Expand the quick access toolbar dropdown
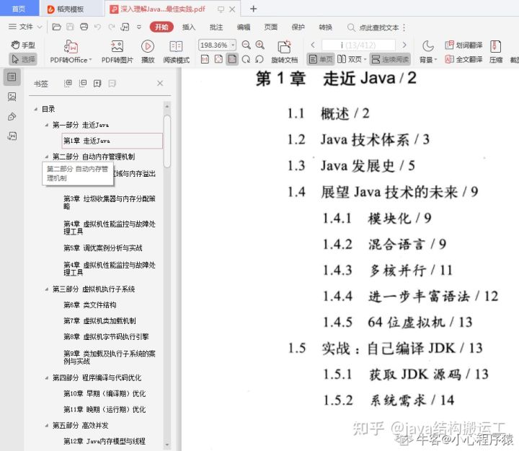519x451 pixels. (139, 27)
